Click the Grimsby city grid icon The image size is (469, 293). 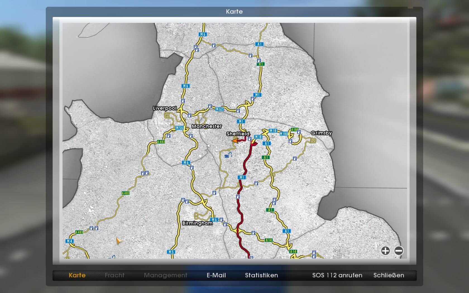[x=313, y=140]
